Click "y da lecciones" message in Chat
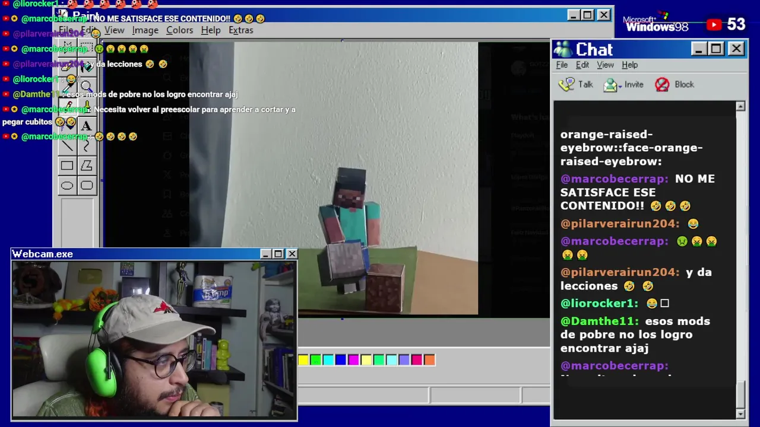 pos(636,279)
